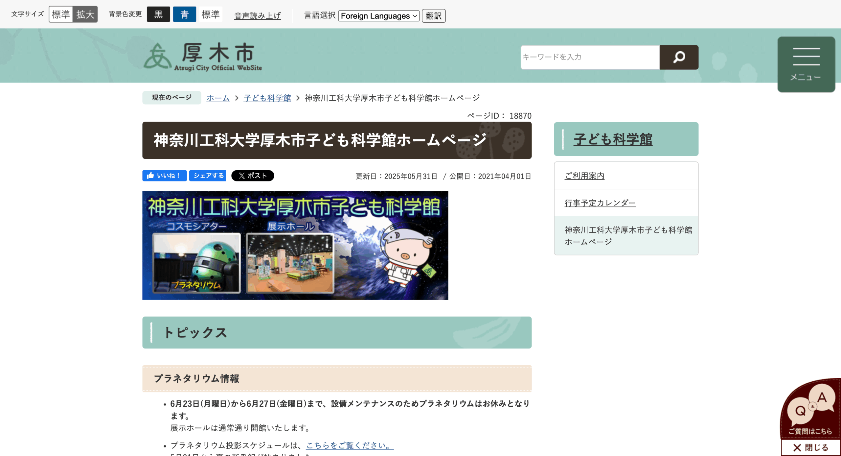Open the Foreign Languages dropdown
841x456 pixels.
click(379, 16)
